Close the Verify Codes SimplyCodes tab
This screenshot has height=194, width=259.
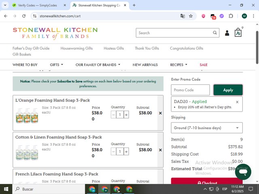tap(65, 5)
